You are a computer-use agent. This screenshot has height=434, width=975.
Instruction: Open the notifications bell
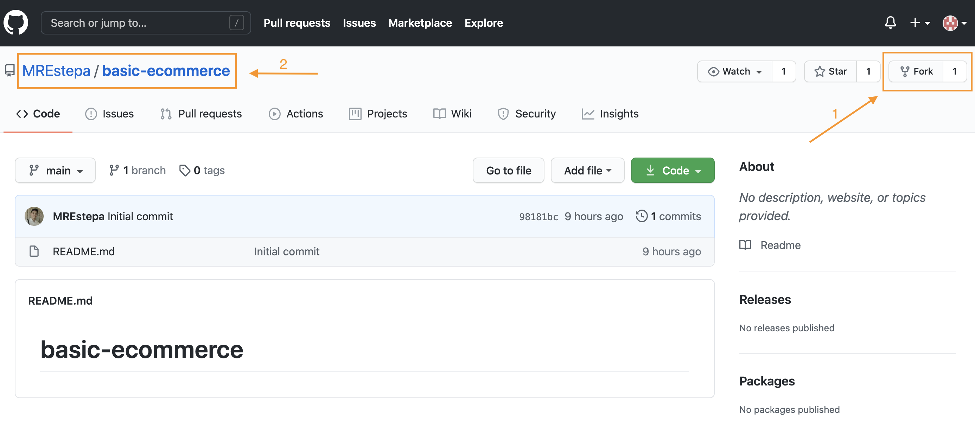(x=890, y=23)
